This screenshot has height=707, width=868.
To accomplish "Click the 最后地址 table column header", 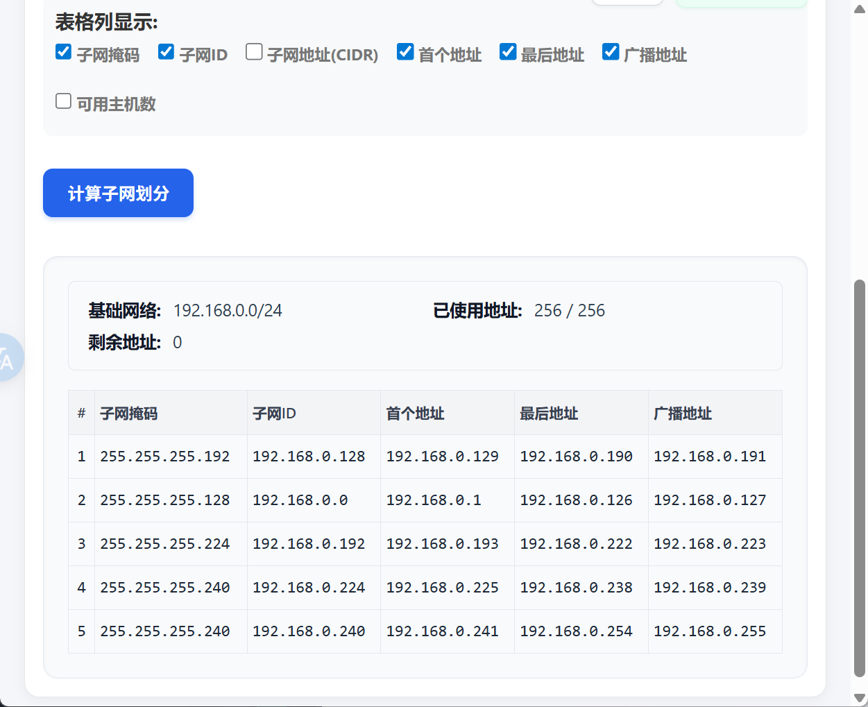I will point(549,414).
